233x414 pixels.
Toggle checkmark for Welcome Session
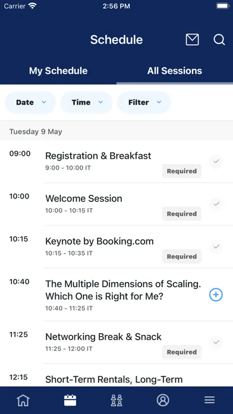tap(216, 204)
